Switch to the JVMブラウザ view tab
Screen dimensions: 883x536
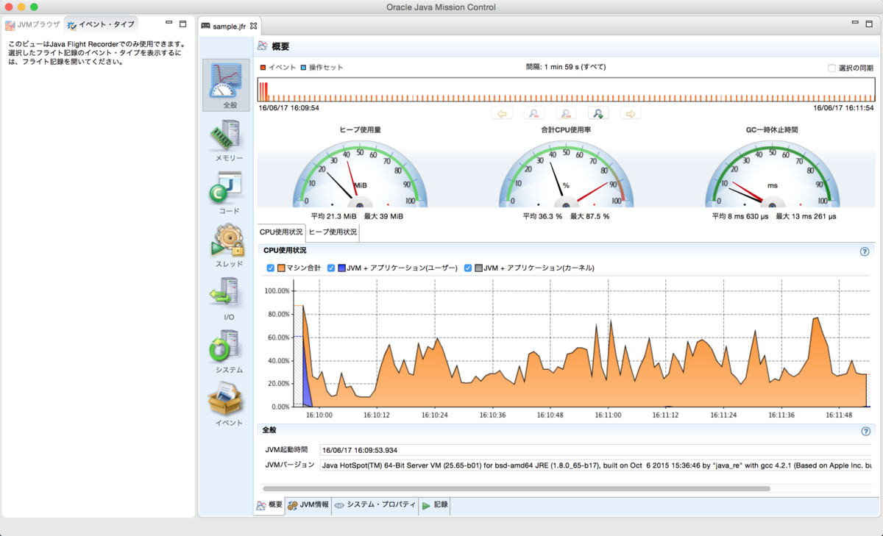[32, 25]
